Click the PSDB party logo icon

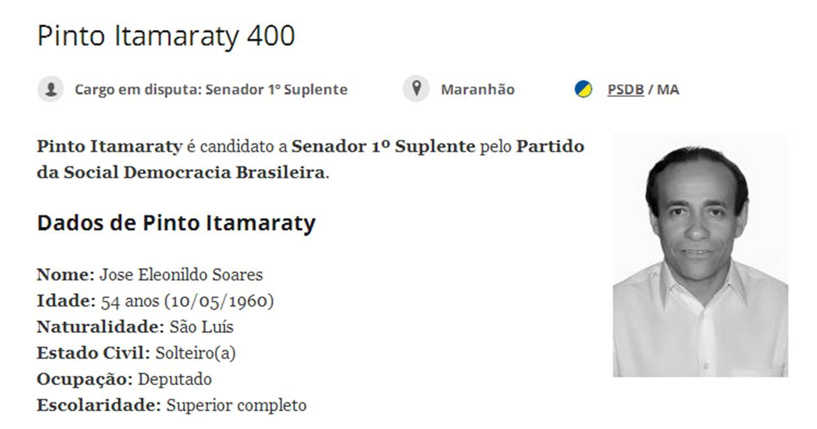click(583, 89)
